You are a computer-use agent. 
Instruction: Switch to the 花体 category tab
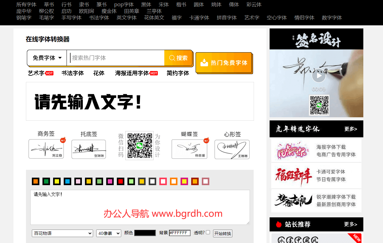(99, 73)
